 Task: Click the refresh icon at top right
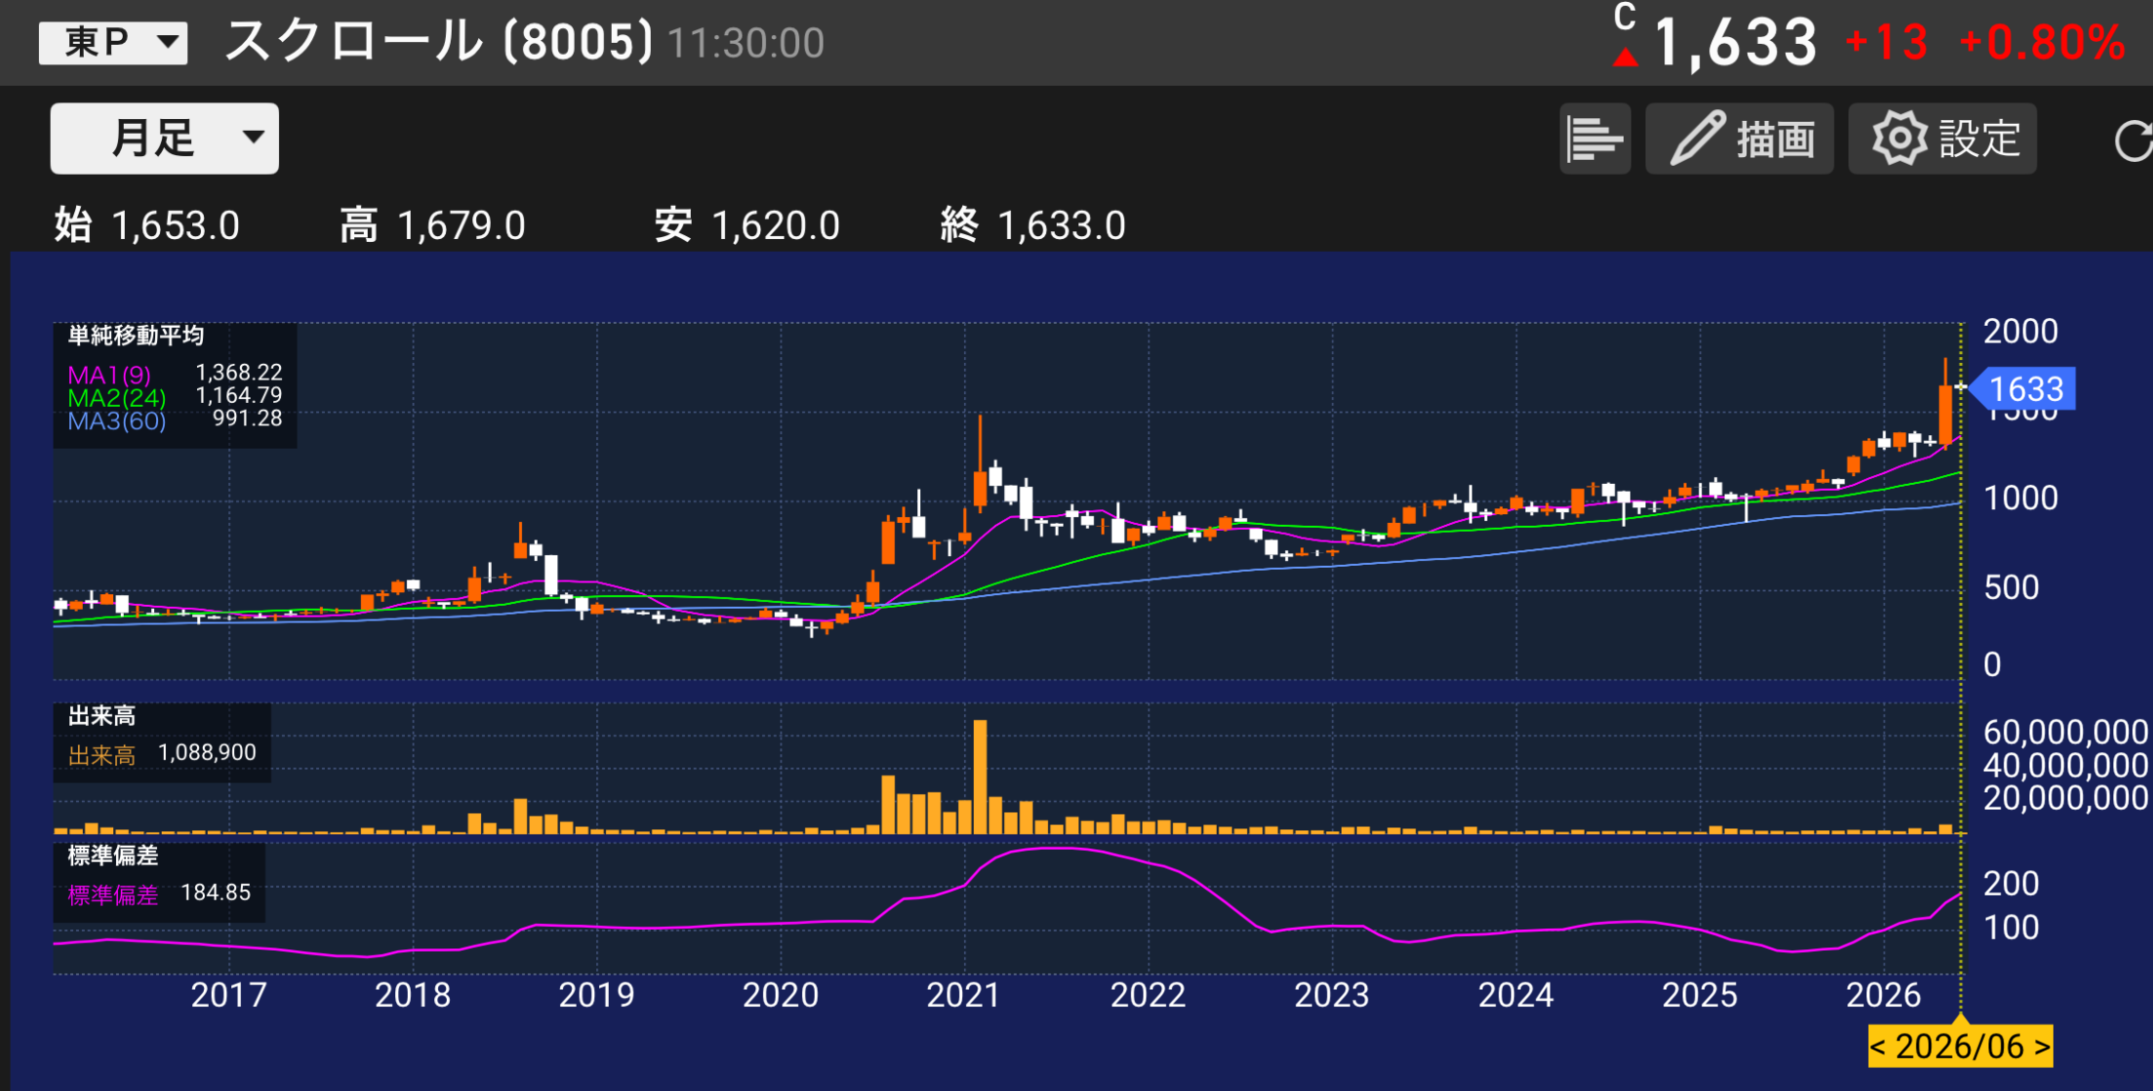(2133, 141)
